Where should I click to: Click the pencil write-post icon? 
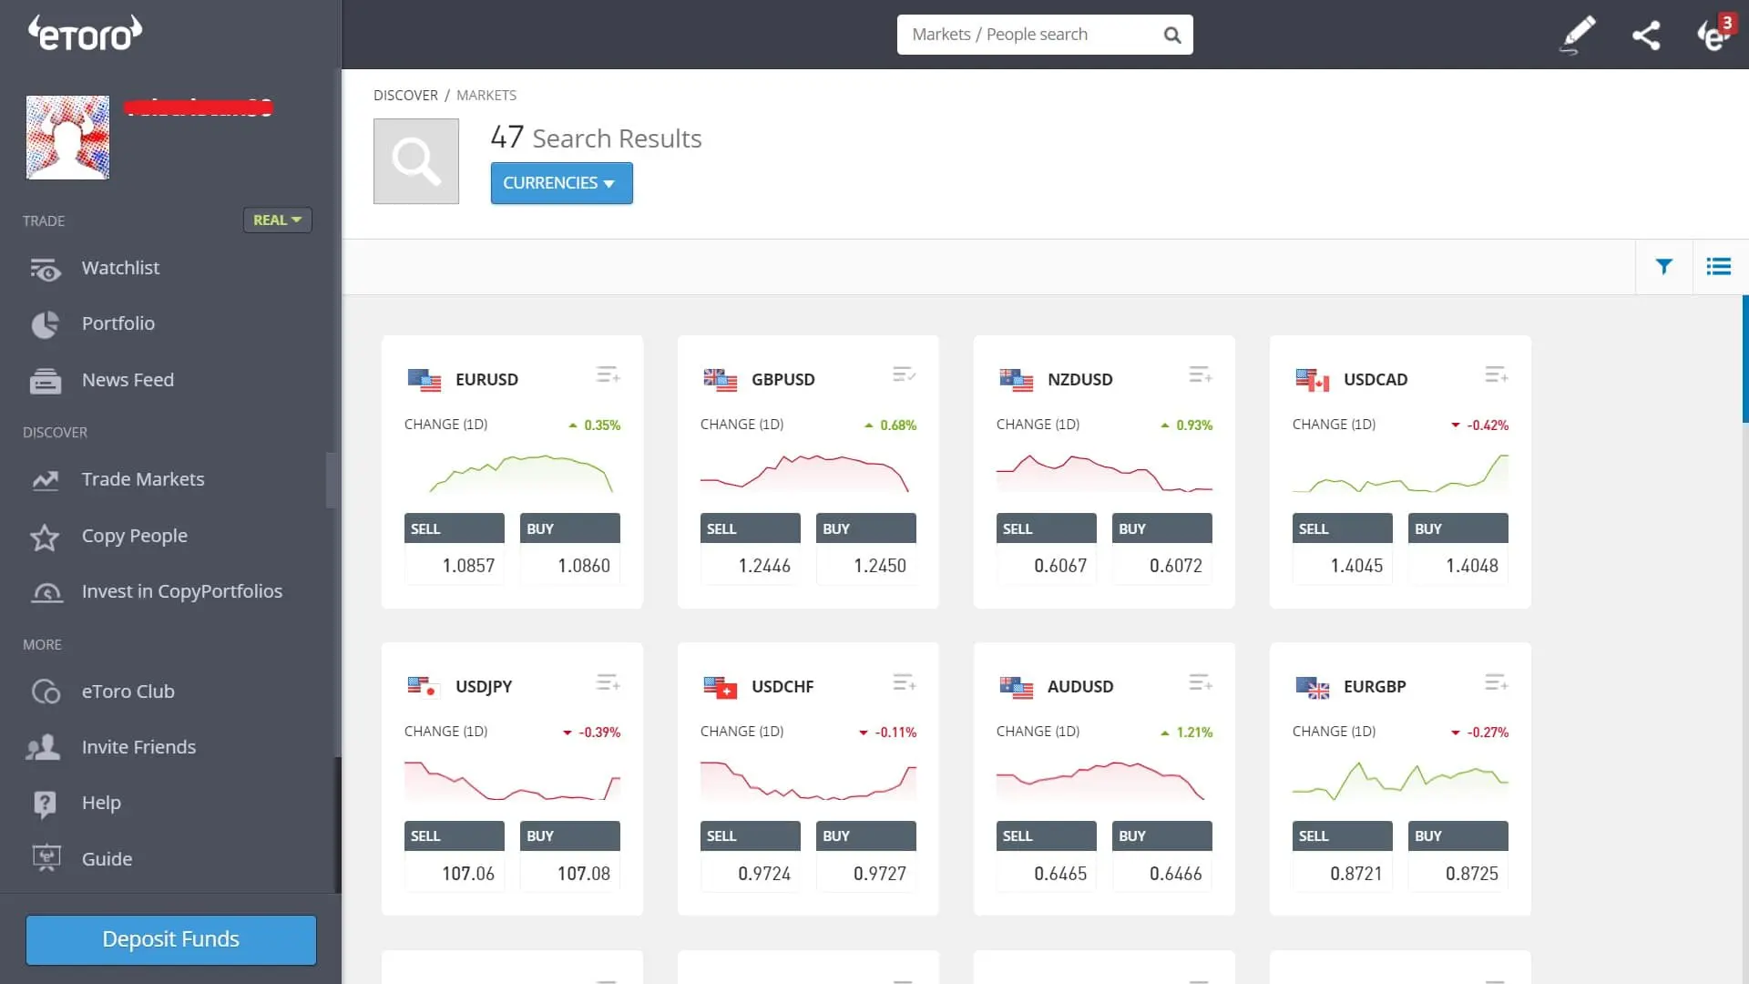pyautogui.click(x=1578, y=35)
